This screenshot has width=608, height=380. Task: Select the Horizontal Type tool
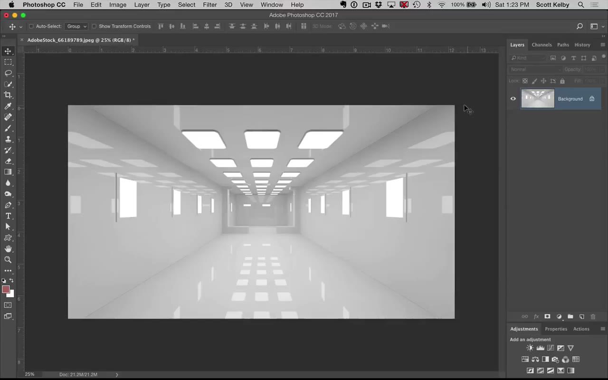pos(8,216)
